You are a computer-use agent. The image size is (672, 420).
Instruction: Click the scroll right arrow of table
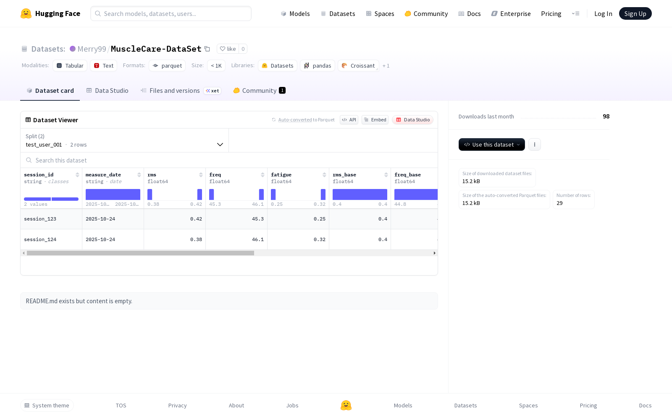click(434, 253)
